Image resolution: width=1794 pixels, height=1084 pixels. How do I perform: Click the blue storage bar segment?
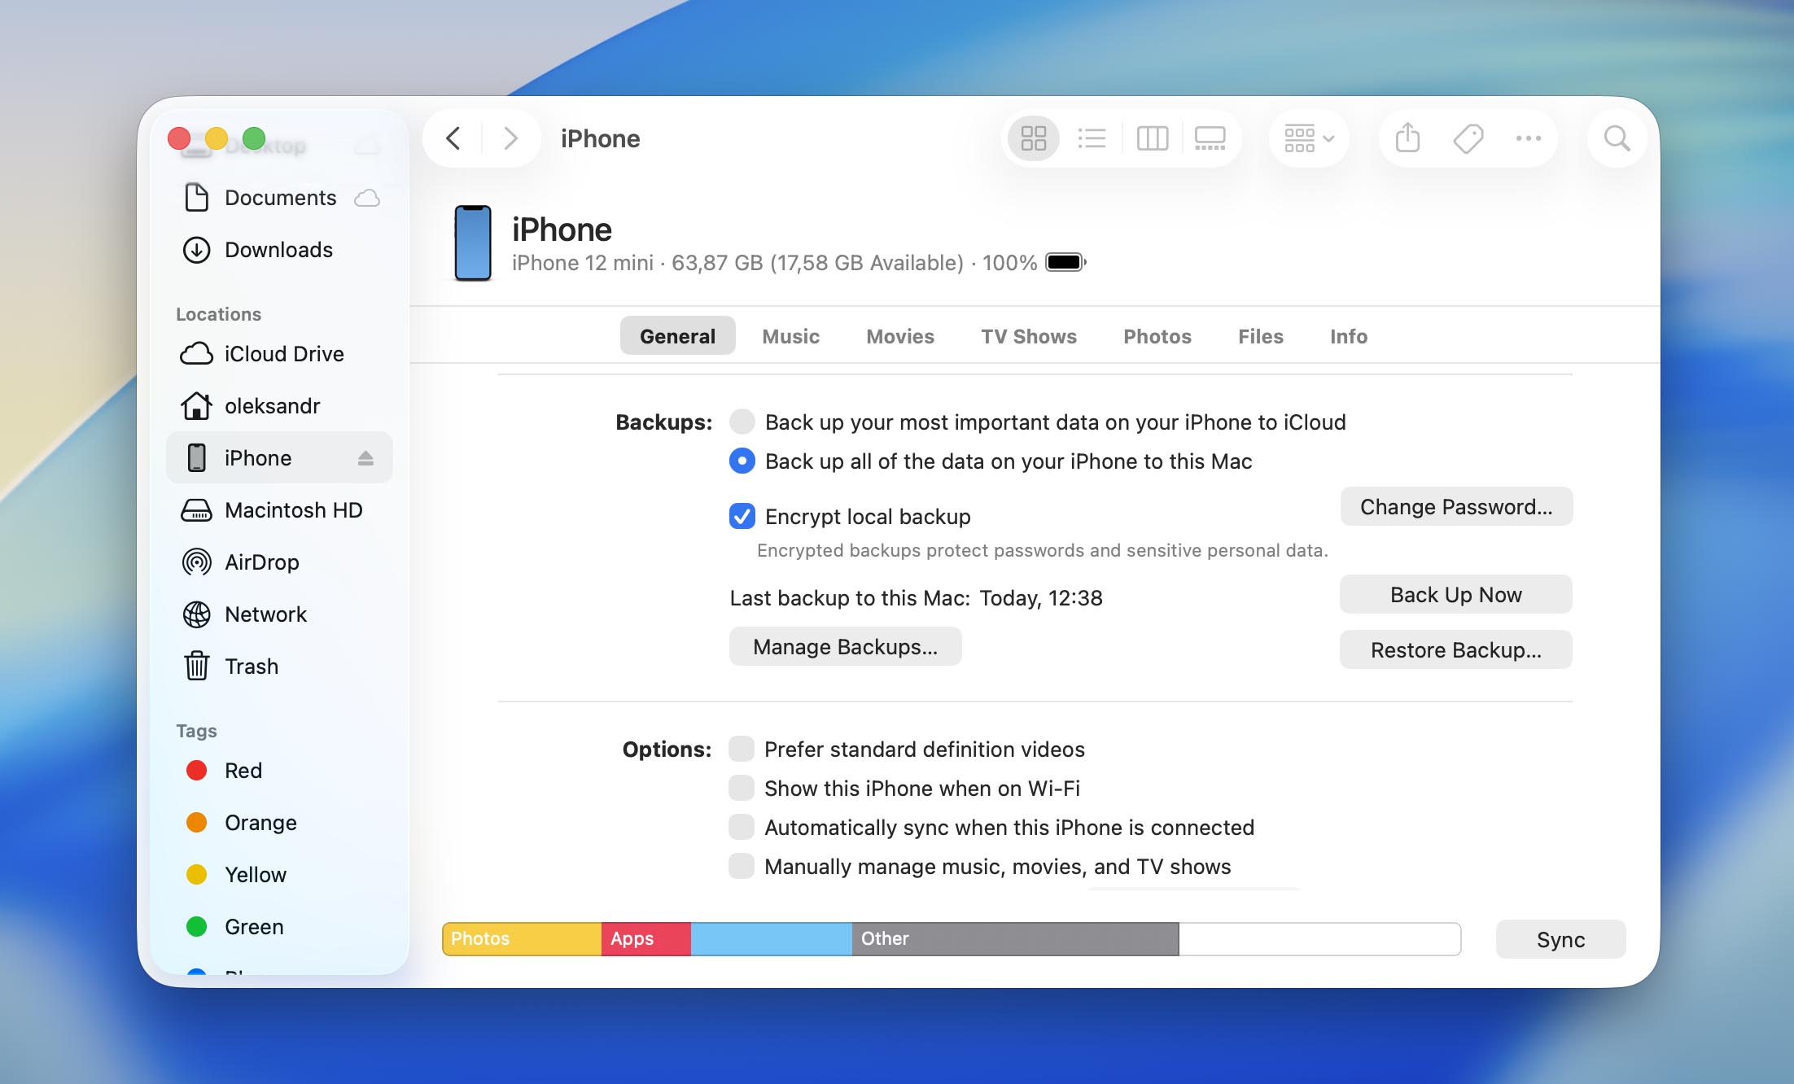pyautogui.click(x=772, y=938)
